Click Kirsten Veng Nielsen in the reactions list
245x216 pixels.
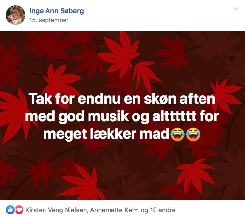(56, 210)
